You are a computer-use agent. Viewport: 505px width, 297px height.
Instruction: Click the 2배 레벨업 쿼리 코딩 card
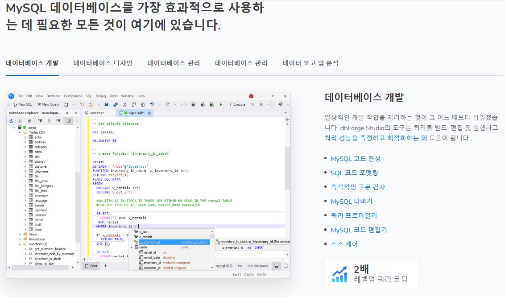tap(371, 274)
